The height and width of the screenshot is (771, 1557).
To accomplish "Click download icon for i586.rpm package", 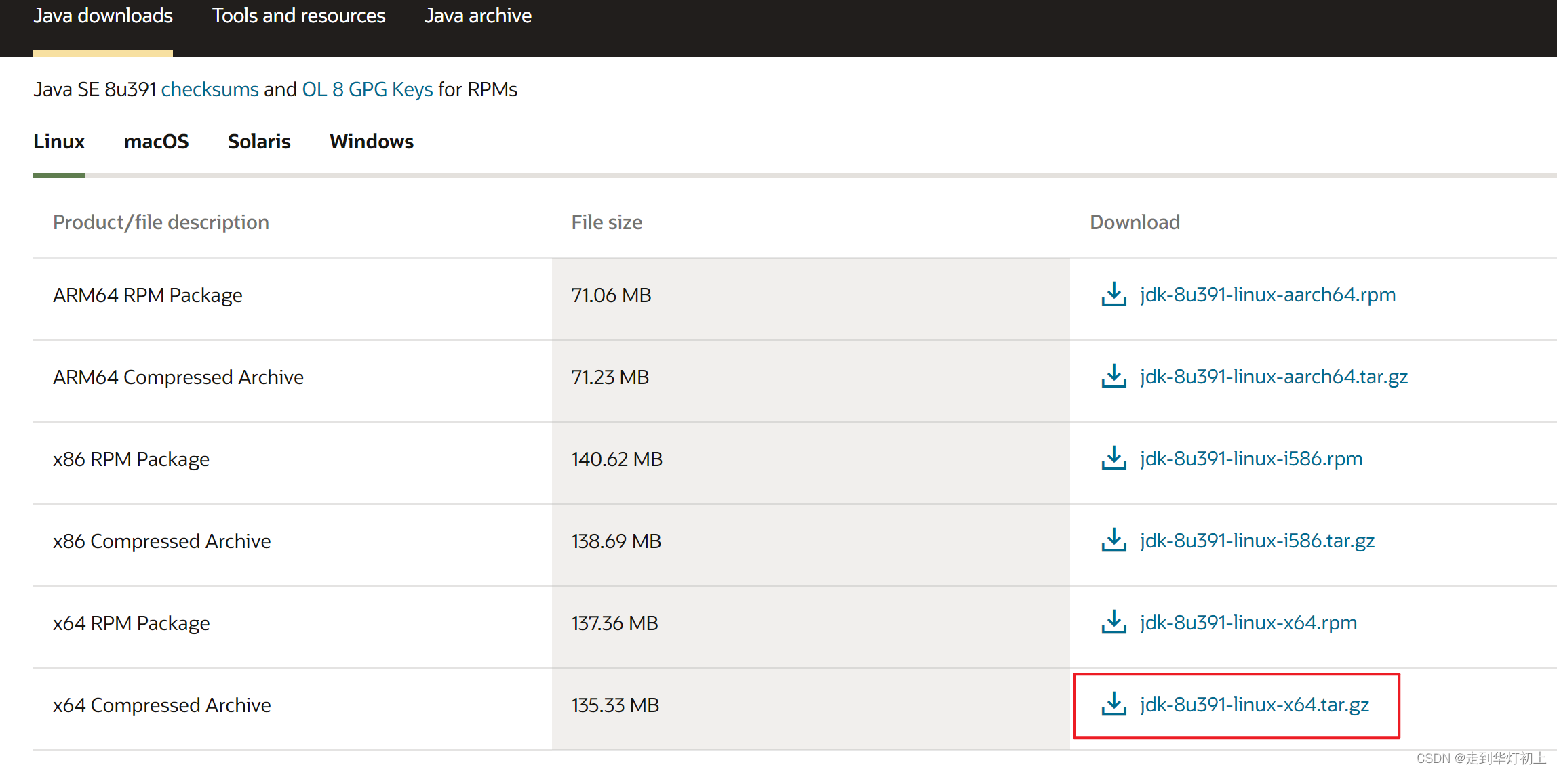I will coord(1113,459).
